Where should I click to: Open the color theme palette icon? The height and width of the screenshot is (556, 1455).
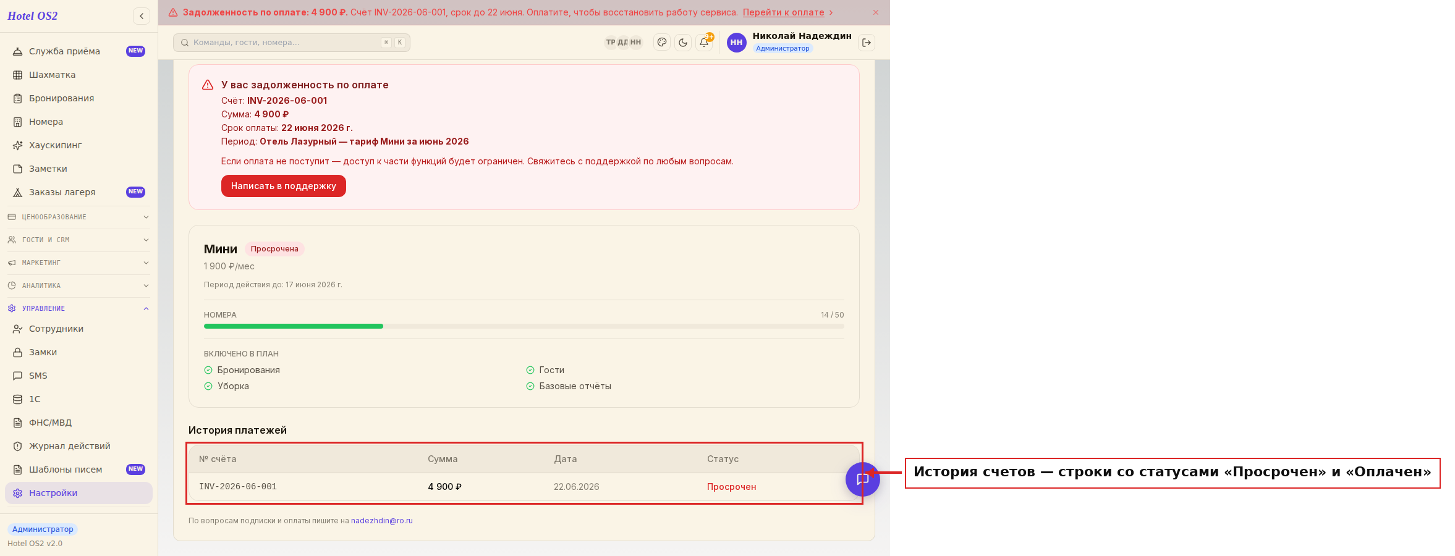tap(662, 43)
